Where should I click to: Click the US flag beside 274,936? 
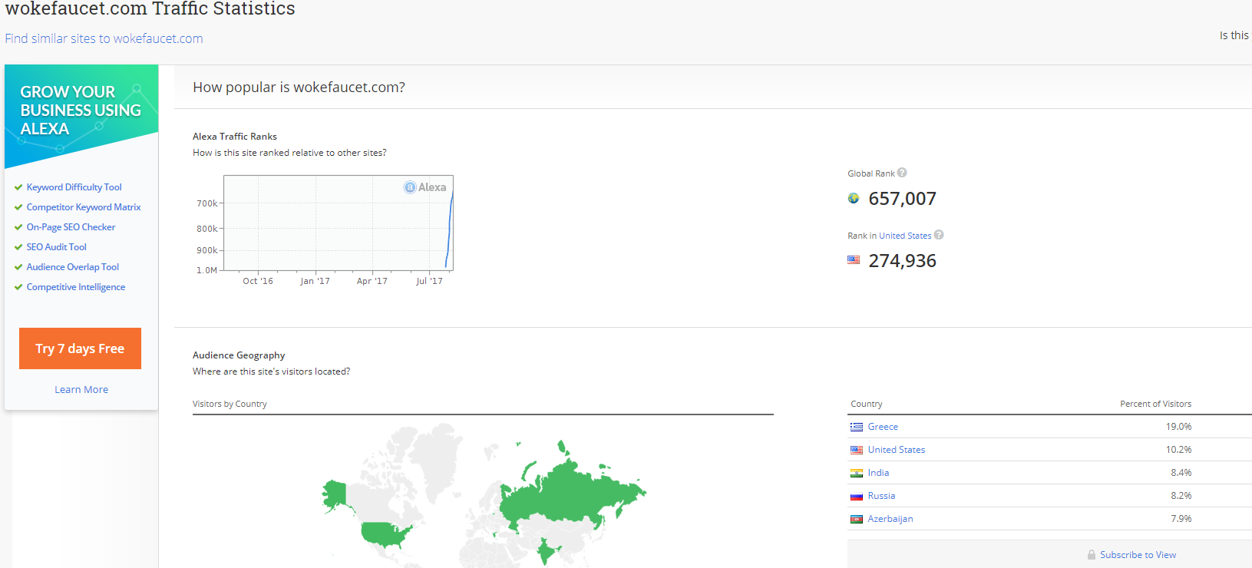tap(854, 260)
